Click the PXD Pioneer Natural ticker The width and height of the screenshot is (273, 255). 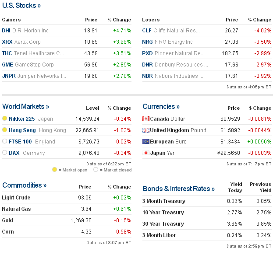147,53
